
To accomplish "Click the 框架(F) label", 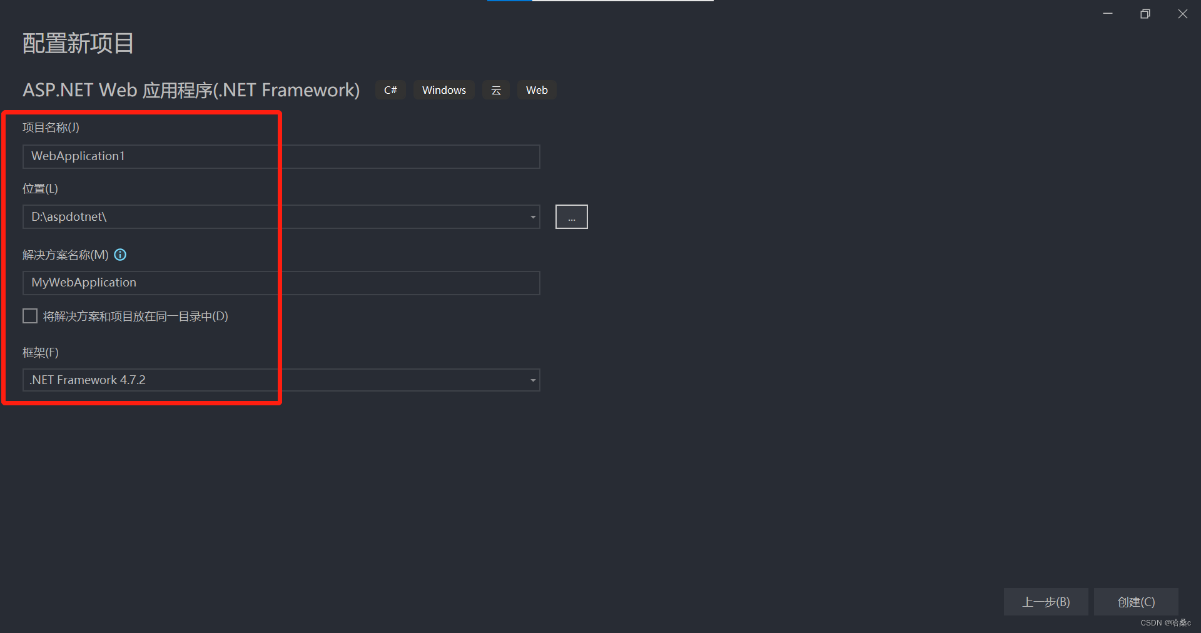I will click(x=41, y=352).
